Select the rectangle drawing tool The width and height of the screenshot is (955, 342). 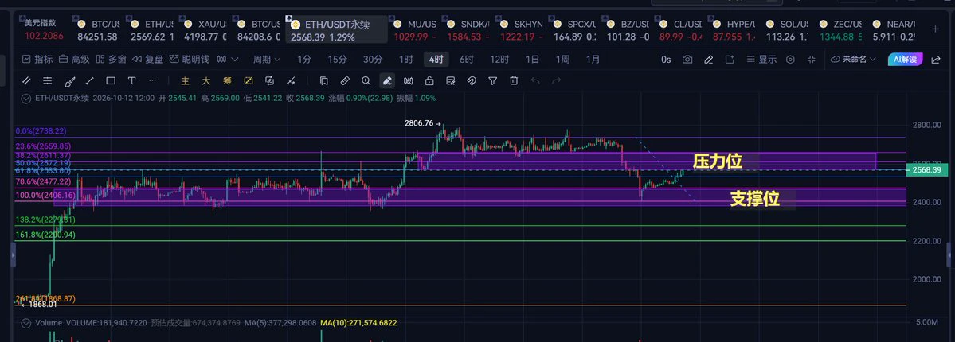point(111,80)
